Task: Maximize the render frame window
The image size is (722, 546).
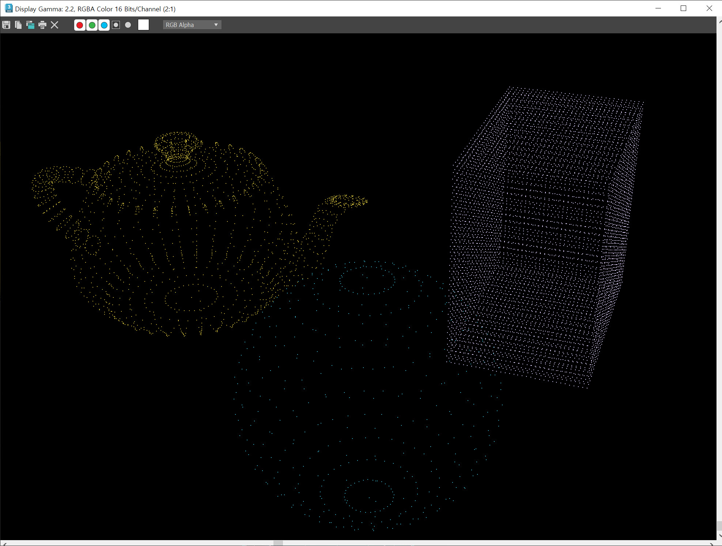Action: pos(683,8)
